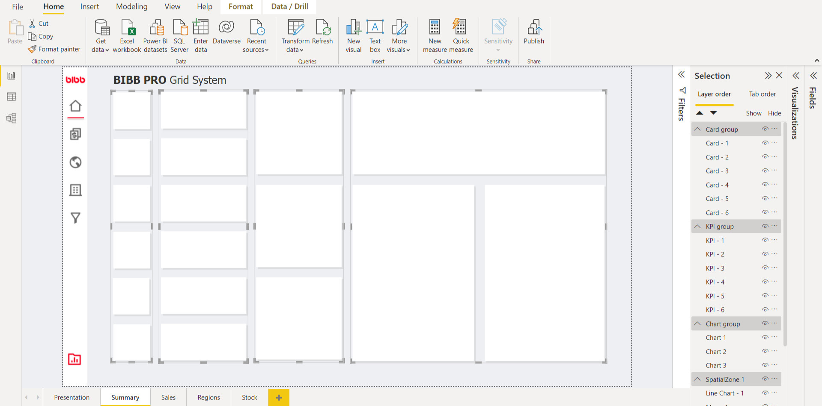Click the Format painter tool
The width and height of the screenshot is (822, 406).
coord(54,49)
